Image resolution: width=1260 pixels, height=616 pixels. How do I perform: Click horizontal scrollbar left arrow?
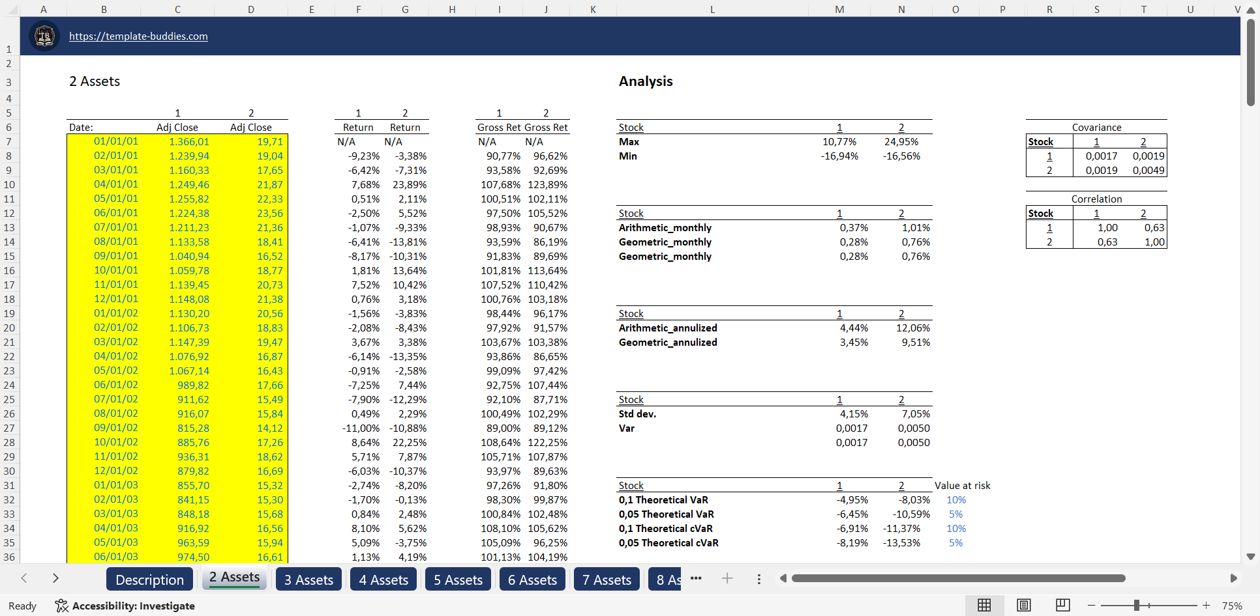tap(783, 578)
